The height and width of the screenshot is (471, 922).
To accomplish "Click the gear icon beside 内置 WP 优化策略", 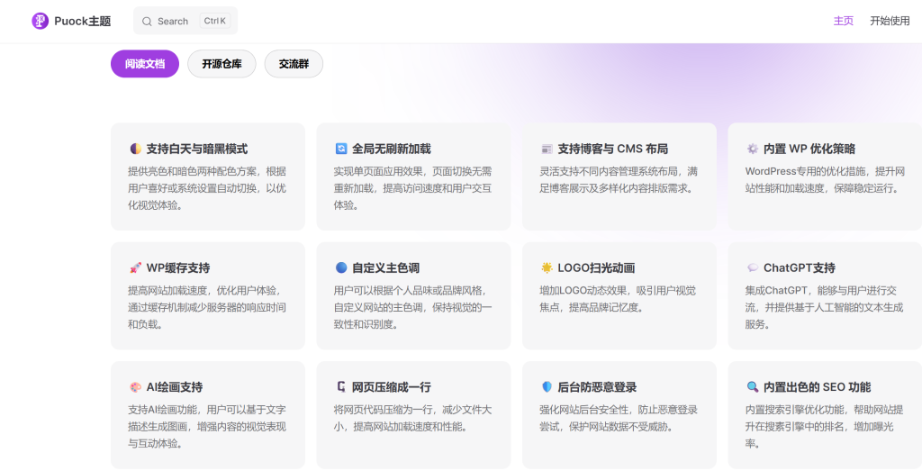I will click(753, 149).
